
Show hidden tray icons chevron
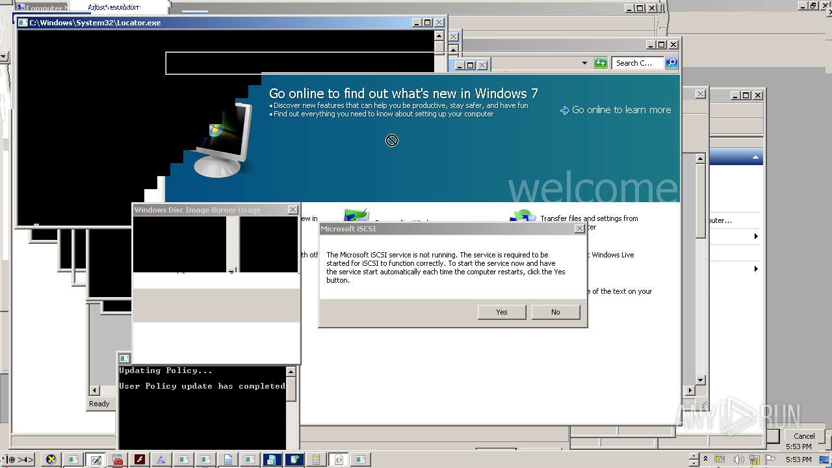(x=706, y=459)
